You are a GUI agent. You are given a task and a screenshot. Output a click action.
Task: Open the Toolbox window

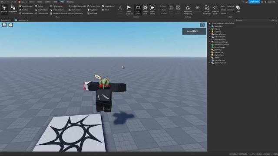[23, 10]
